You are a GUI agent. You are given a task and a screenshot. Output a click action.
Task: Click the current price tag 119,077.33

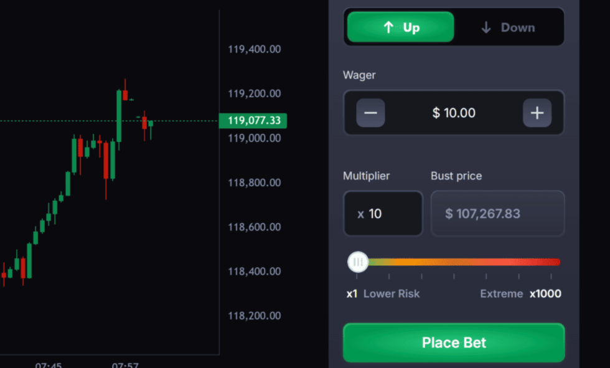pos(253,121)
